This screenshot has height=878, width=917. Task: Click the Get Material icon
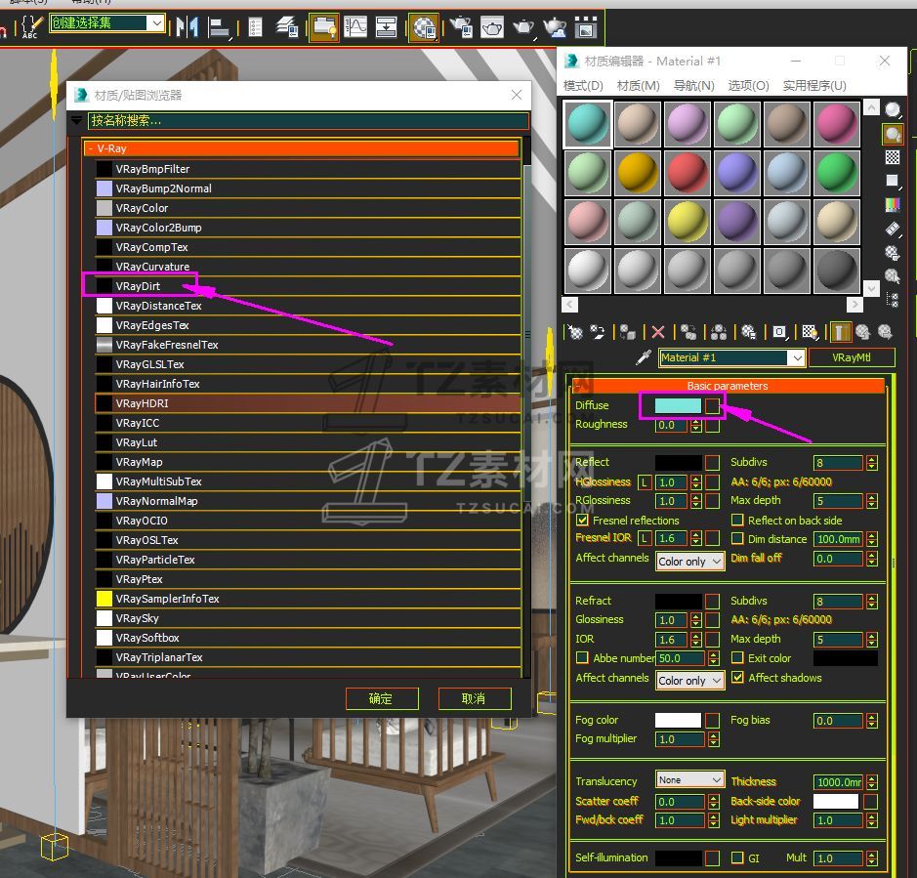576,332
